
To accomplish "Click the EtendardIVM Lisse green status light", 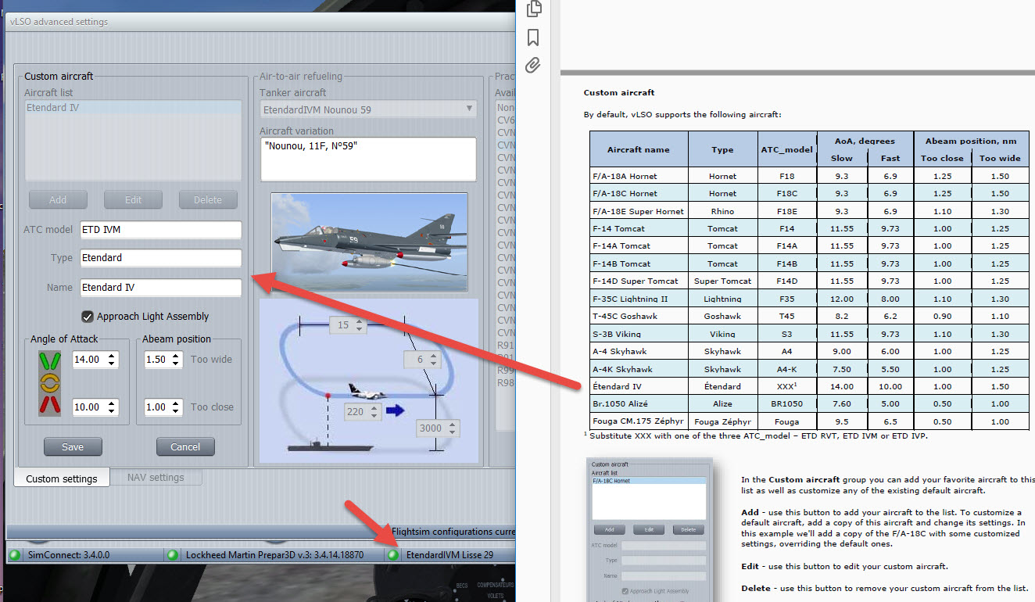I will coord(394,555).
